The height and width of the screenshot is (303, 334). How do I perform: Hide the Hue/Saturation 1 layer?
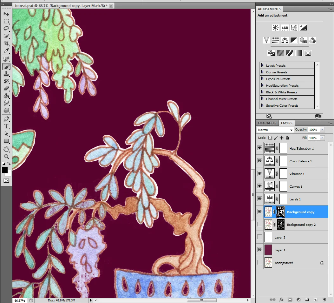click(259, 148)
